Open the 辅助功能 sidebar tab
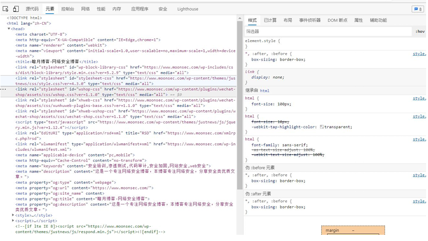This screenshot has width=428, height=241. coord(378,20)
